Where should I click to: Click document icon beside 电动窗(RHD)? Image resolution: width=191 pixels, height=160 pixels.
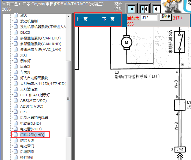pos(16,129)
